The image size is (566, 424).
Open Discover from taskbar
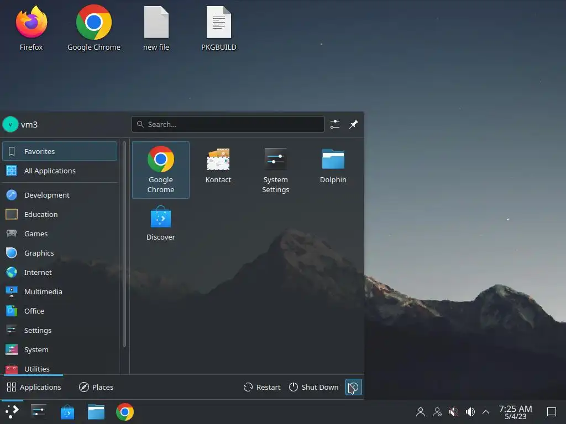(67, 412)
